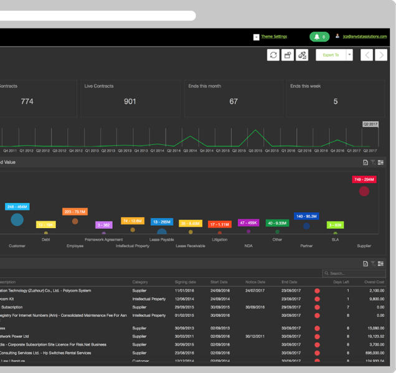Screen dimensions: 396x373
Task: Click red status dot in the 9,800.00 row
Action: pos(317,299)
